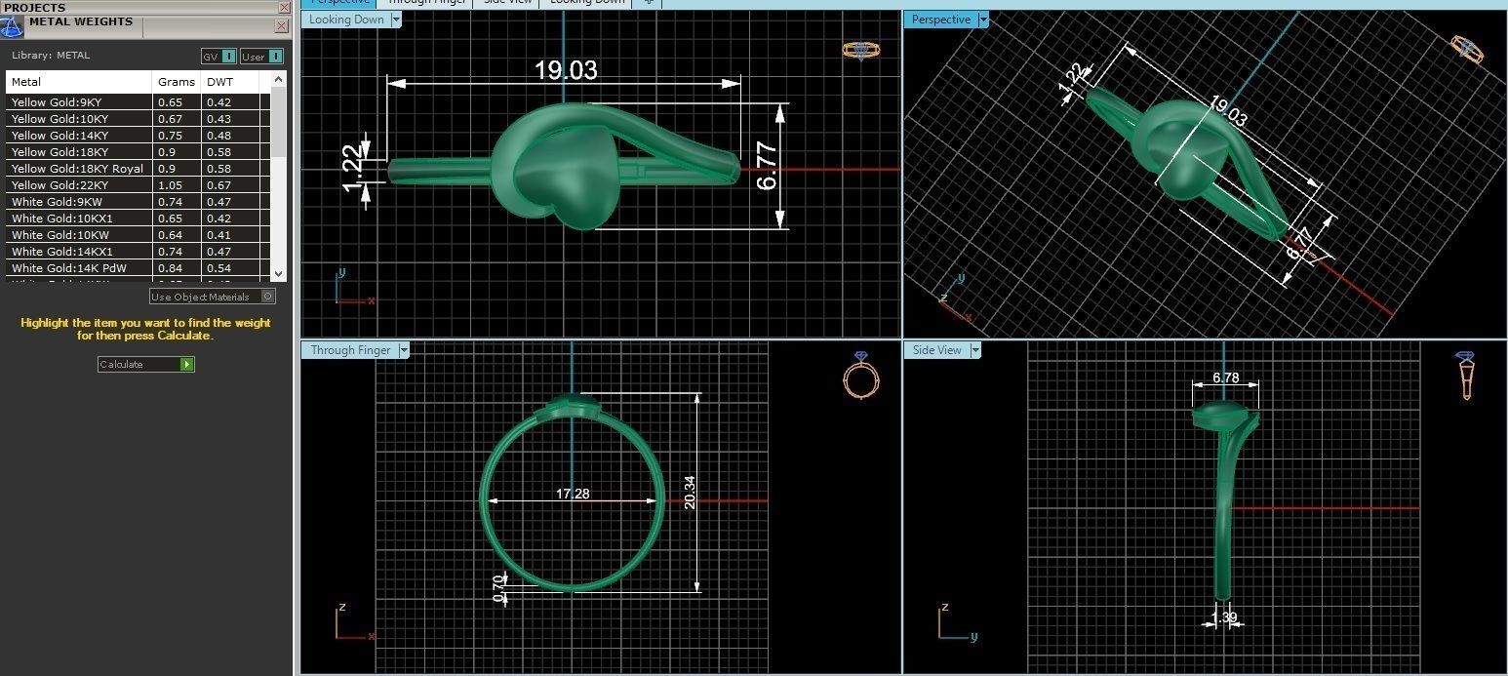The width and height of the screenshot is (1508, 676).
Task: Click the Metal column header
Action: [x=78, y=82]
